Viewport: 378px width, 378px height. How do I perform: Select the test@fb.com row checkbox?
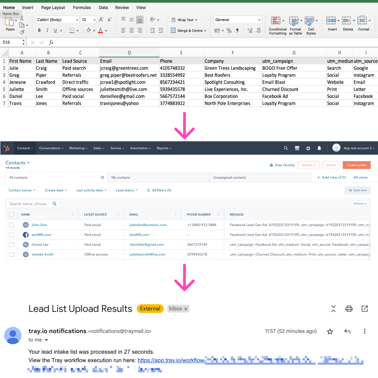(x=11, y=235)
